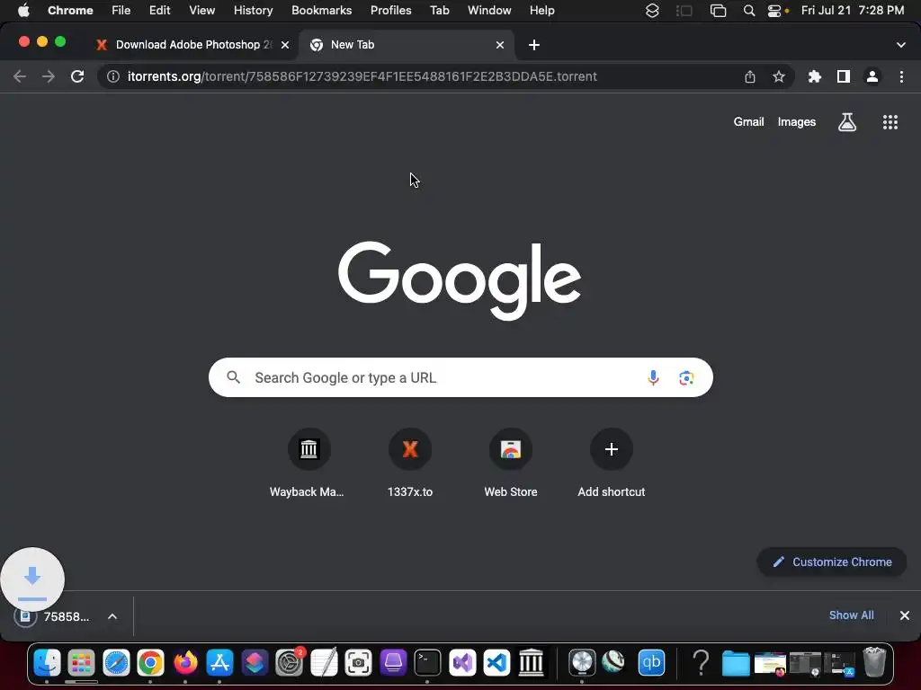Open the Bookmarks menu
This screenshot has width=921, height=690.
click(321, 11)
